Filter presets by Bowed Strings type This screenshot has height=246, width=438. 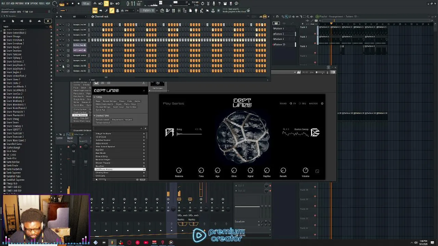[x=109, y=101]
